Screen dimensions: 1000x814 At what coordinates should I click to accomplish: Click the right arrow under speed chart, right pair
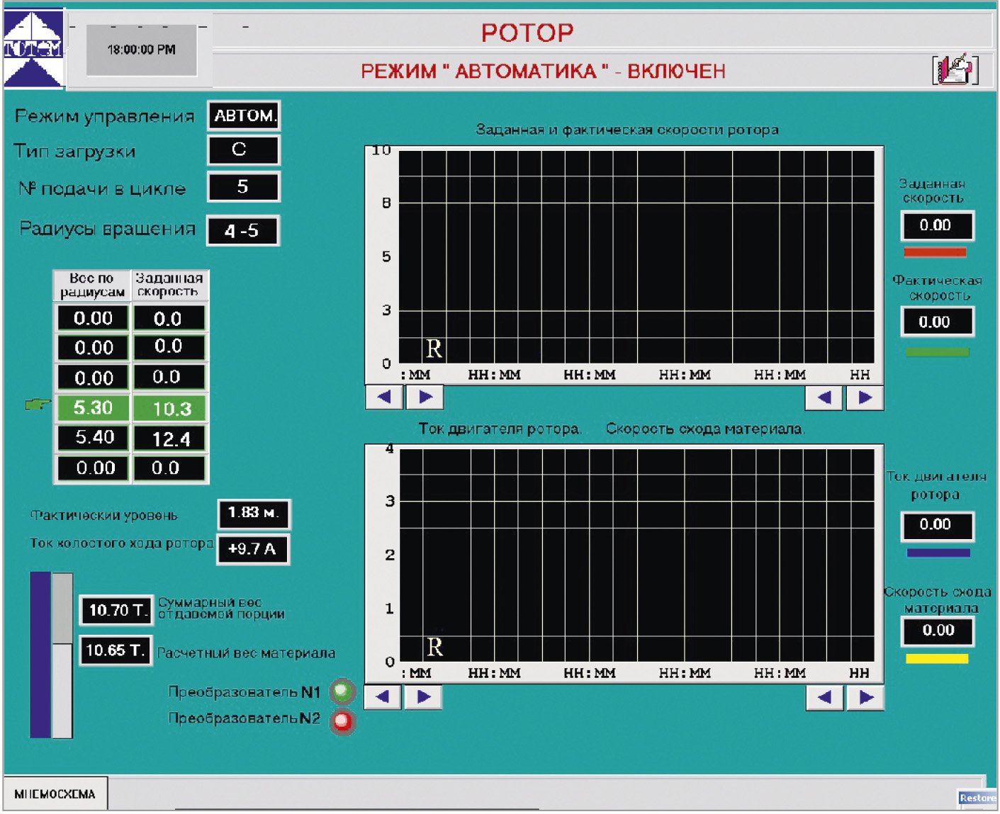[x=865, y=398]
